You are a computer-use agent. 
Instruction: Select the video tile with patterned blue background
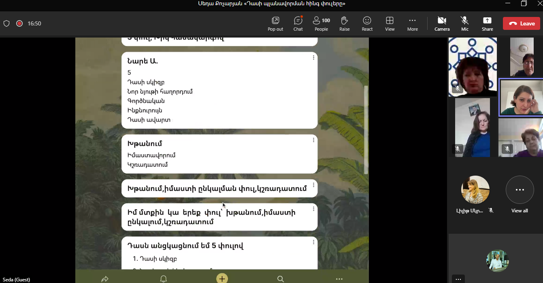click(473, 67)
